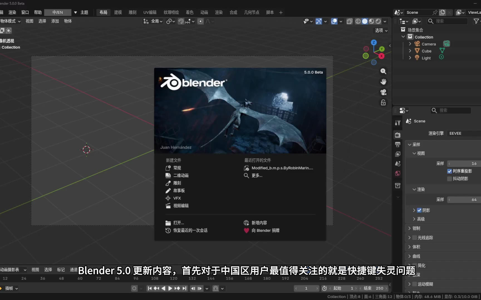Disable the 阴影 checkbox
Image resolution: width=481 pixels, height=300 pixels.
(419, 210)
